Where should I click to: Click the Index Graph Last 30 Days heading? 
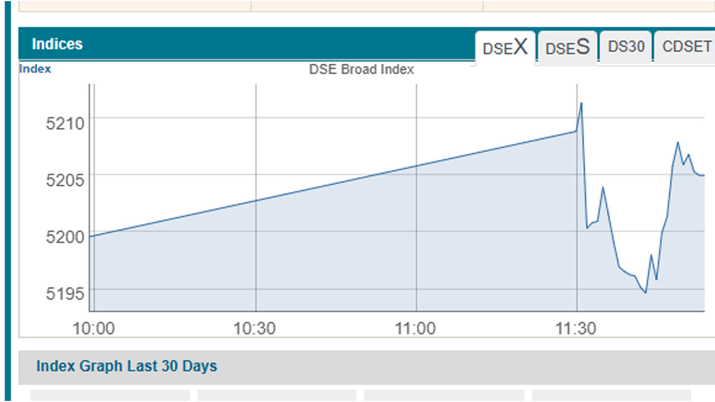point(126,366)
